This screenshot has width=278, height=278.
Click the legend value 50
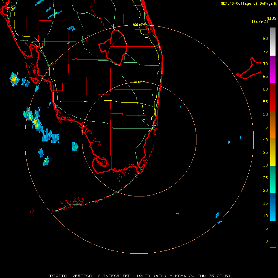click(x=265, y=115)
